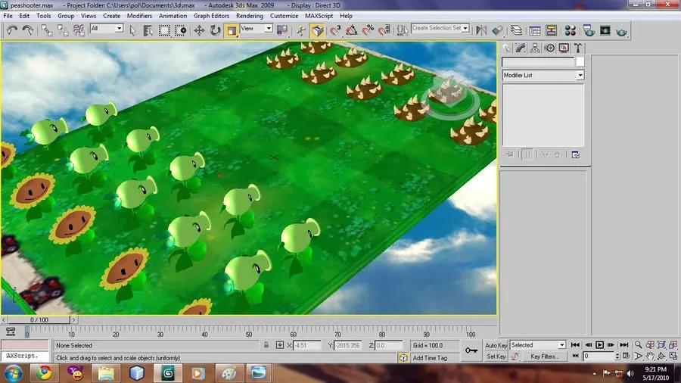
Task: Open the Render Setup teapot icon
Action: click(589, 30)
